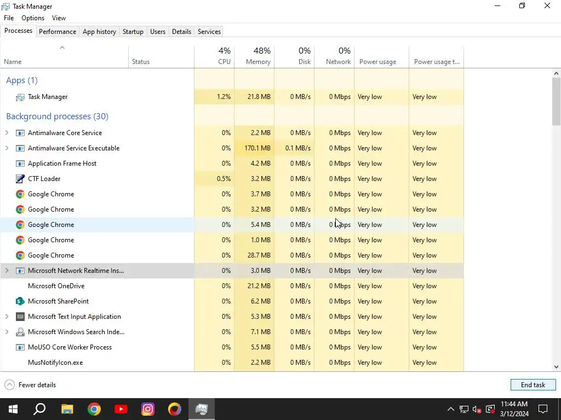This screenshot has height=420, width=561.
Task: Show hidden system tray icons
Action: click(451, 409)
